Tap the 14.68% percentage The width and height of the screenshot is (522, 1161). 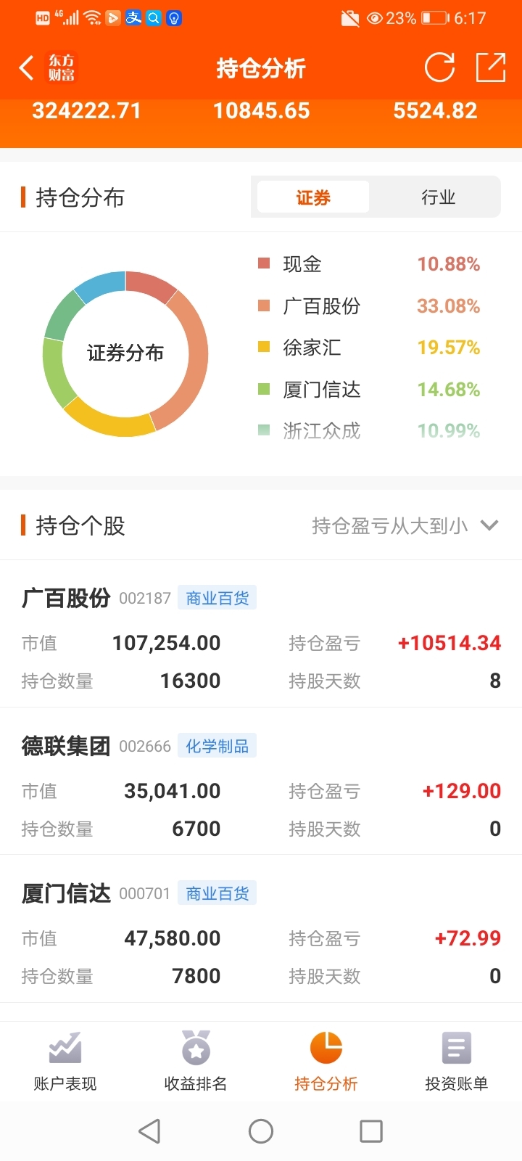[x=448, y=390]
